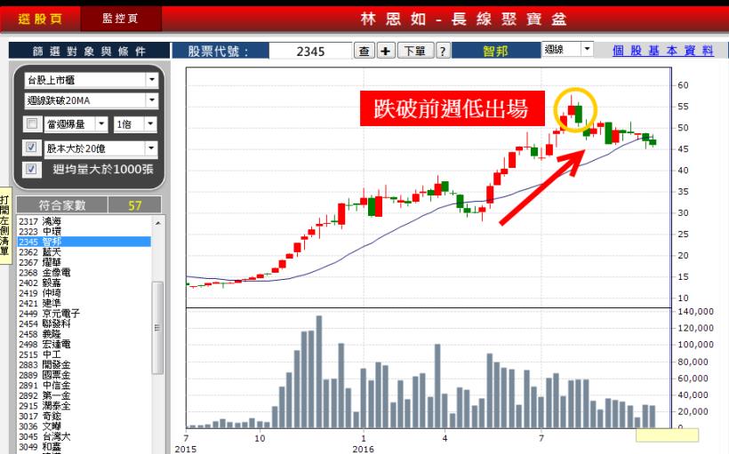
Task: Select stock 2317 鴻海 in list
Action: [x=84, y=221]
